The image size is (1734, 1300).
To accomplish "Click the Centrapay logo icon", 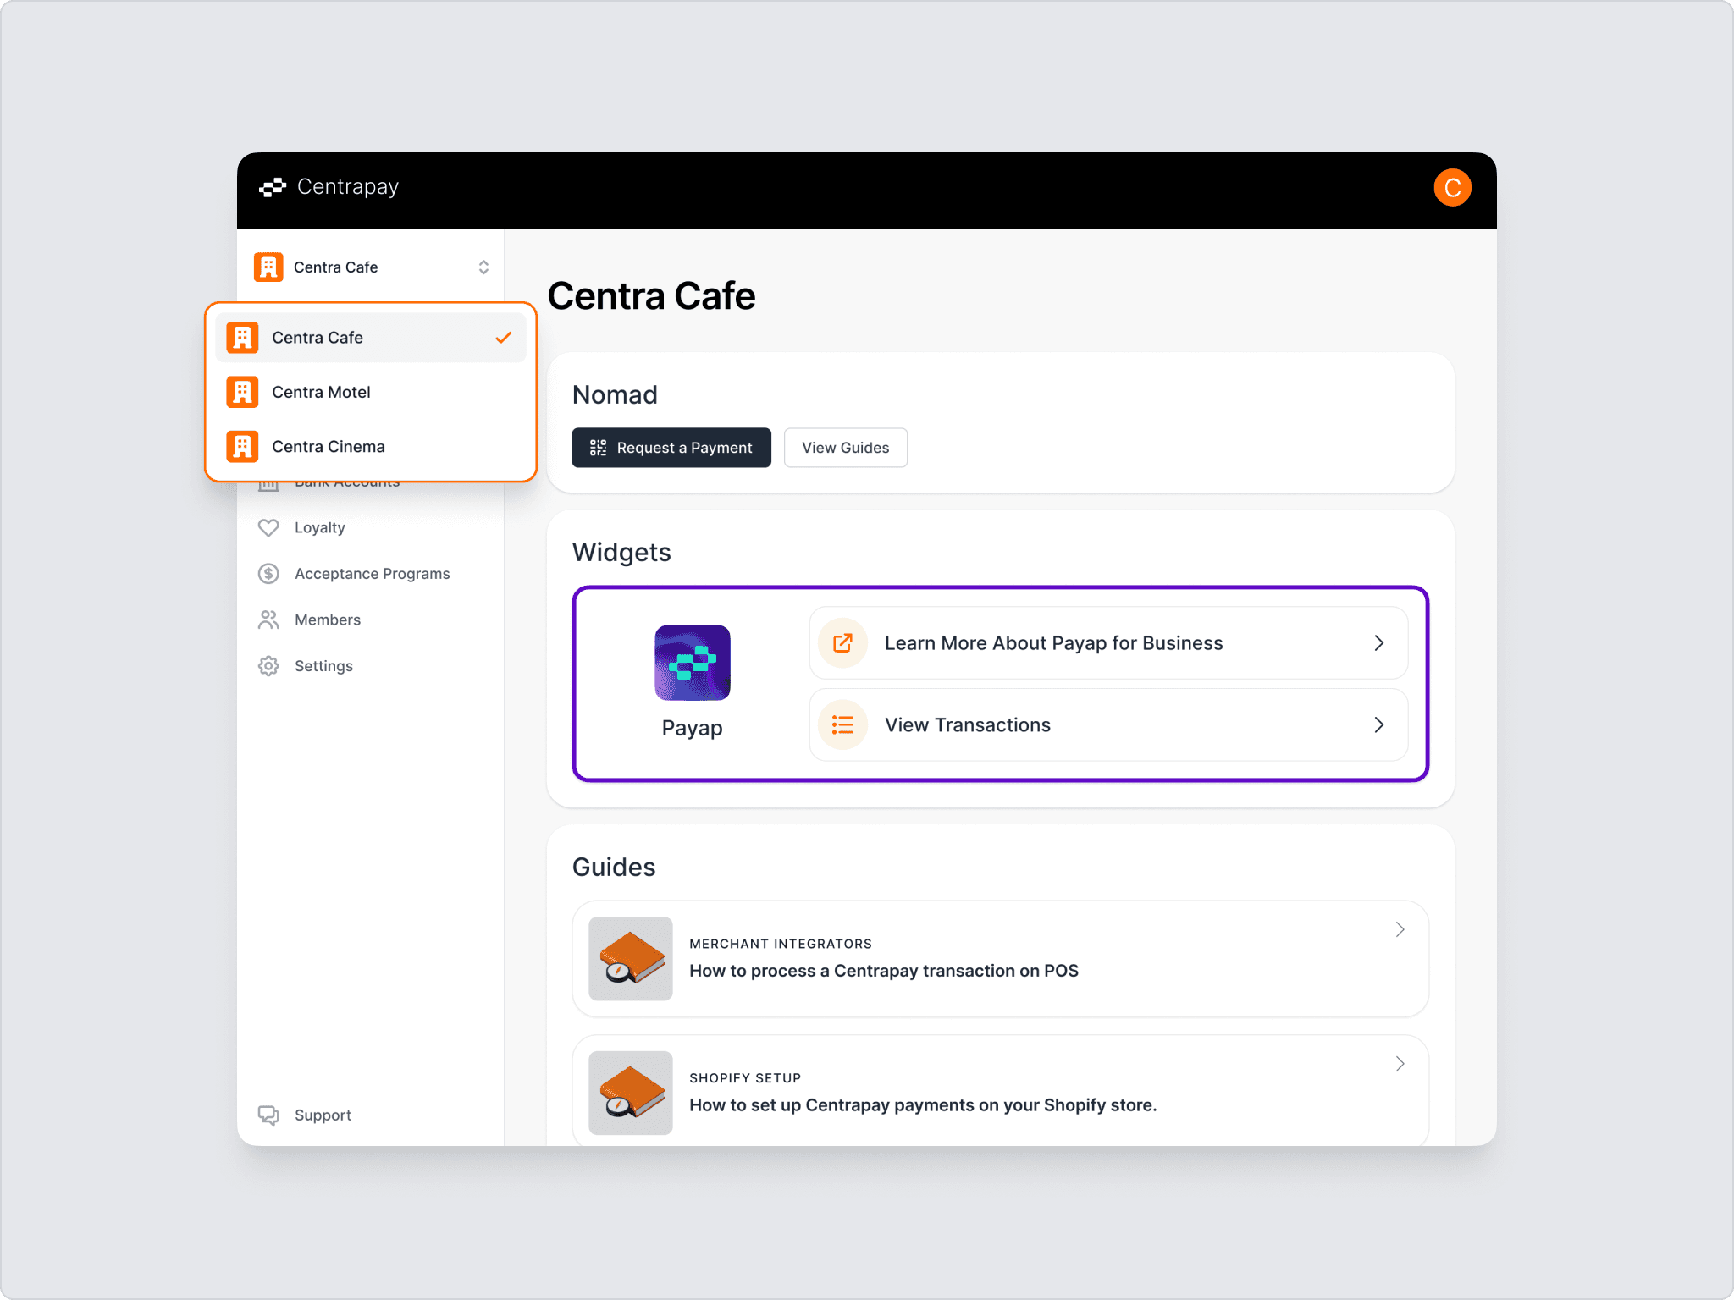I will [x=273, y=187].
